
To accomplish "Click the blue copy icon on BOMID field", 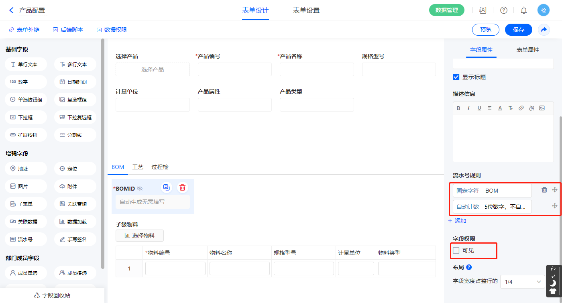I will tap(166, 187).
